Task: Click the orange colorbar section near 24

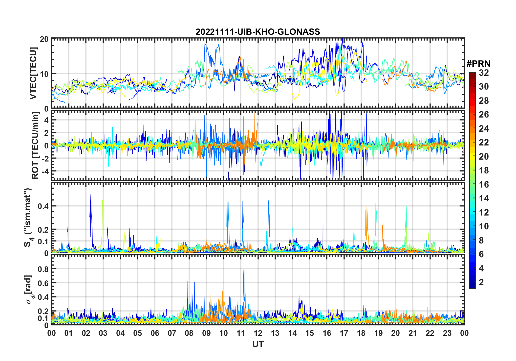Action: click(x=473, y=129)
